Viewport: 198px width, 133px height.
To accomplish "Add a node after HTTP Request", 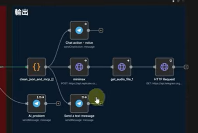I will (186, 67).
